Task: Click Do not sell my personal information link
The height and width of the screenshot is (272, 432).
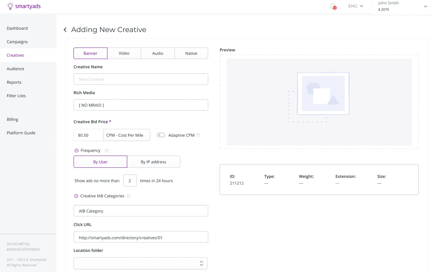Action: click(x=23, y=246)
